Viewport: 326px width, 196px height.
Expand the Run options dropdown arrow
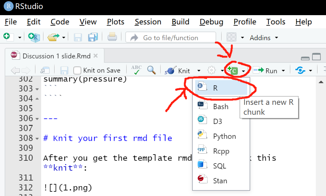(x=283, y=71)
